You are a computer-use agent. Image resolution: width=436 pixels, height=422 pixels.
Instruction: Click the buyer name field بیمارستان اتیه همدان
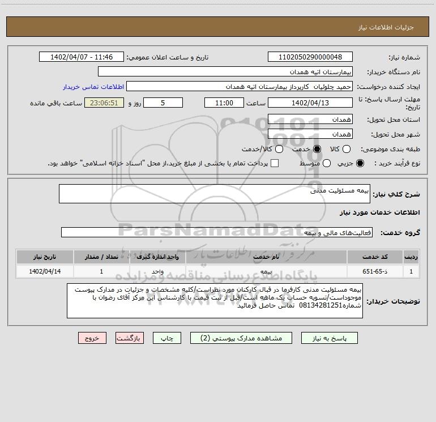pos(225,72)
